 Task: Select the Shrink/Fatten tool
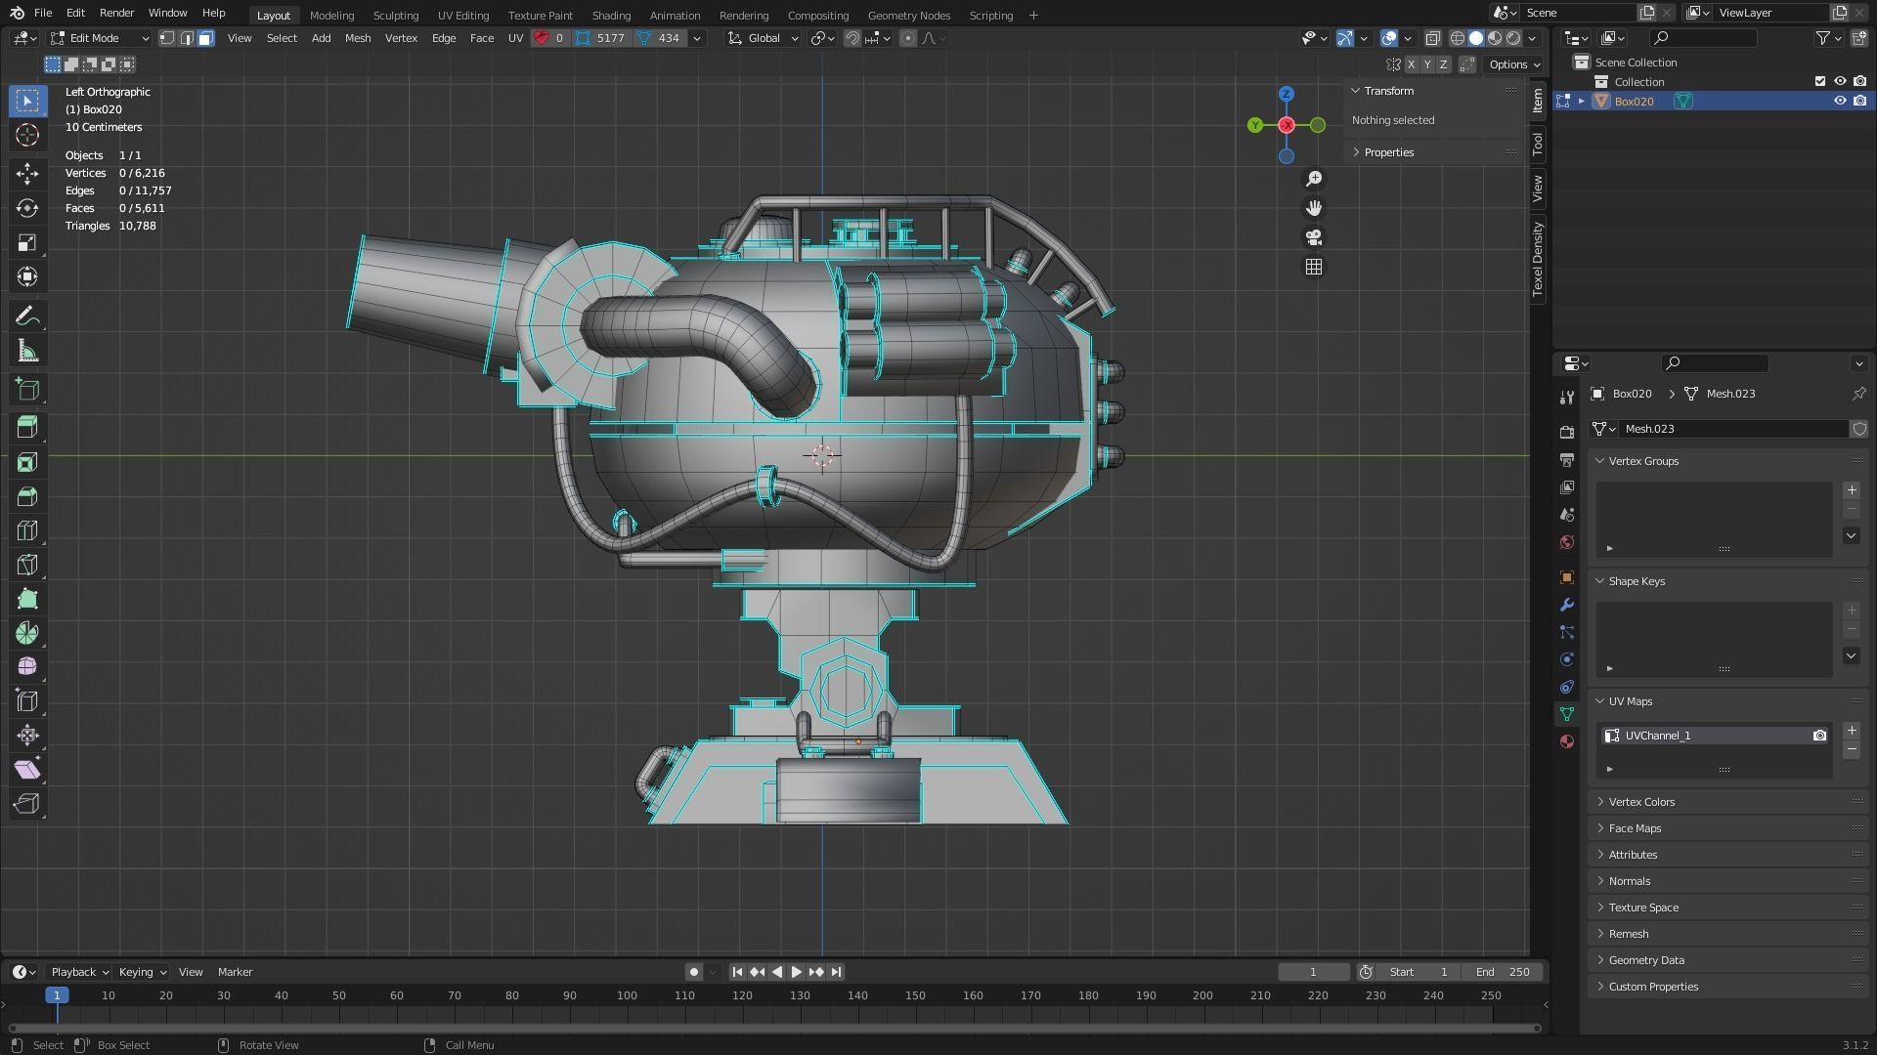27,736
